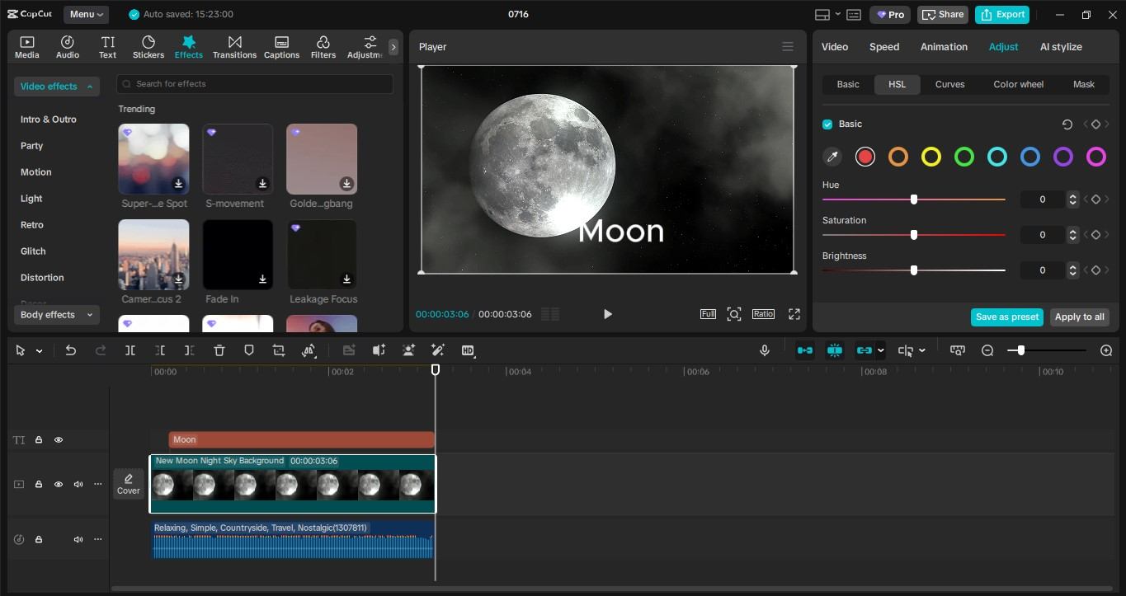Screen dimensions: 1126x596
Task: Click the Cover edit button
Action: (129, 484)
